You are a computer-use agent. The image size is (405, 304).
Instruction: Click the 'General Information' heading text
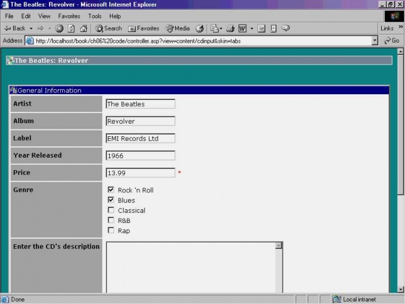click(x=50, y=90)
